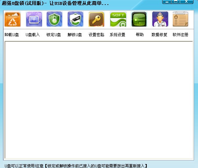Image resolution: width=198 pixels, height=168 pixels.
Task: Minimize the U盘锁 window
Action: [x=167, y=2]
